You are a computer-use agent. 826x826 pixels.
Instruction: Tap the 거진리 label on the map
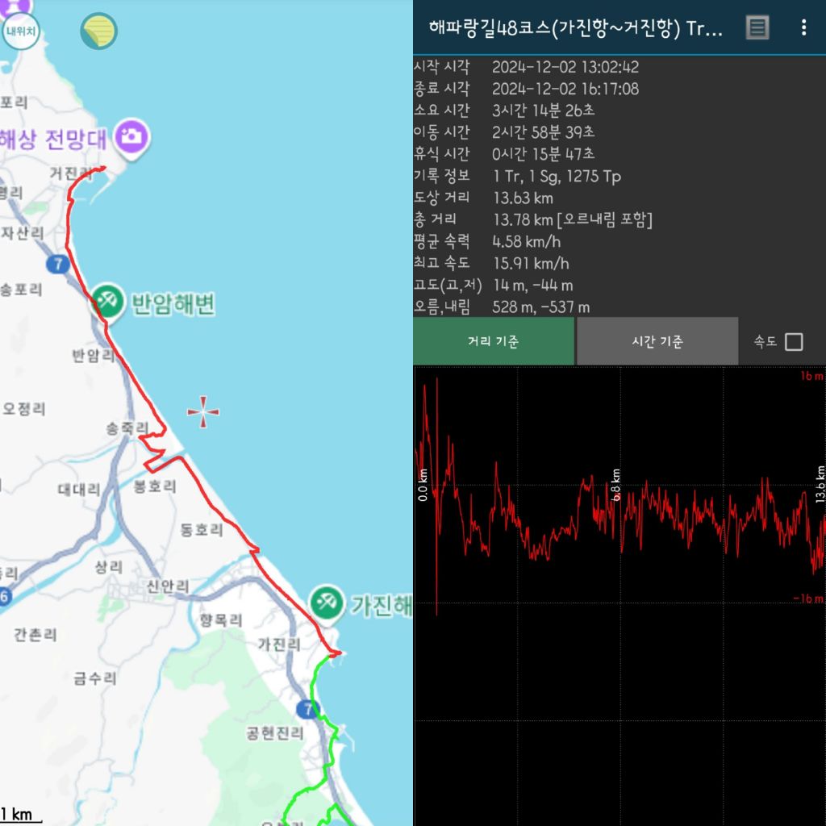(71, 173)
